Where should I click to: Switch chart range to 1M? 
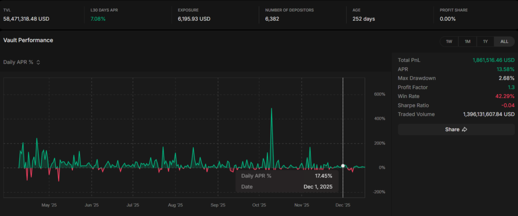tap(467, 41)
